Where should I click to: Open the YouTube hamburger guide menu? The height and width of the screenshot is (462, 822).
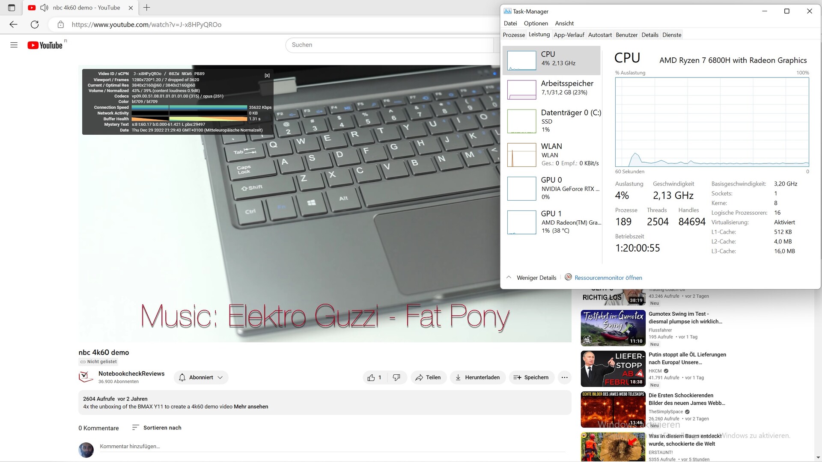[14, 45]
